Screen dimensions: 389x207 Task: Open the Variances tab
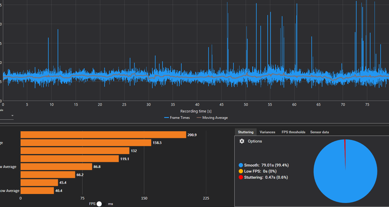267,132
